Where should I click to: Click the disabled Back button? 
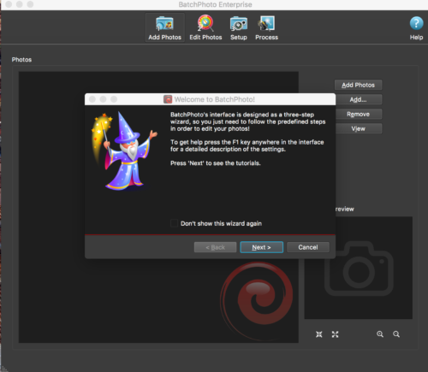[x=215, y=247]
